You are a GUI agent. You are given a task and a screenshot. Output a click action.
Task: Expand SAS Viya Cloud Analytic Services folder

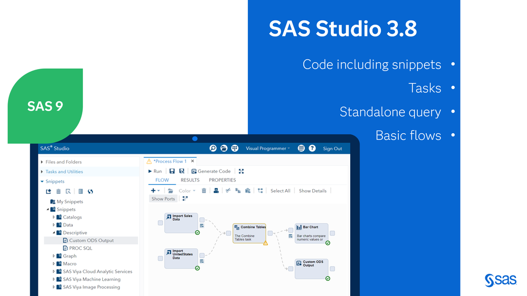point(54,271)
